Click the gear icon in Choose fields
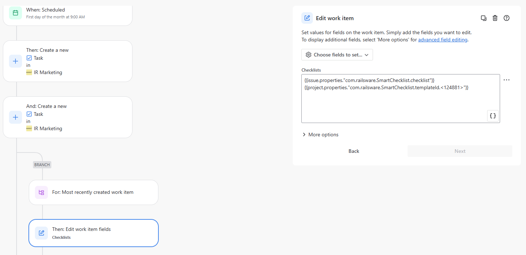The height and width of the screenshot is (255, 526). coord(309,54)
